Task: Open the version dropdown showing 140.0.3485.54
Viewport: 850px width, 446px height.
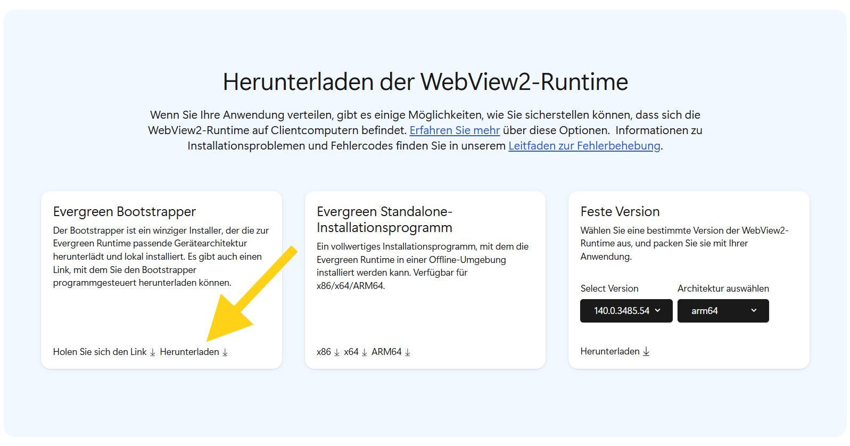Action: point(626,311)
